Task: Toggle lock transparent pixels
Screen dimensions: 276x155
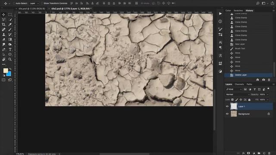Action: [232, 99]
